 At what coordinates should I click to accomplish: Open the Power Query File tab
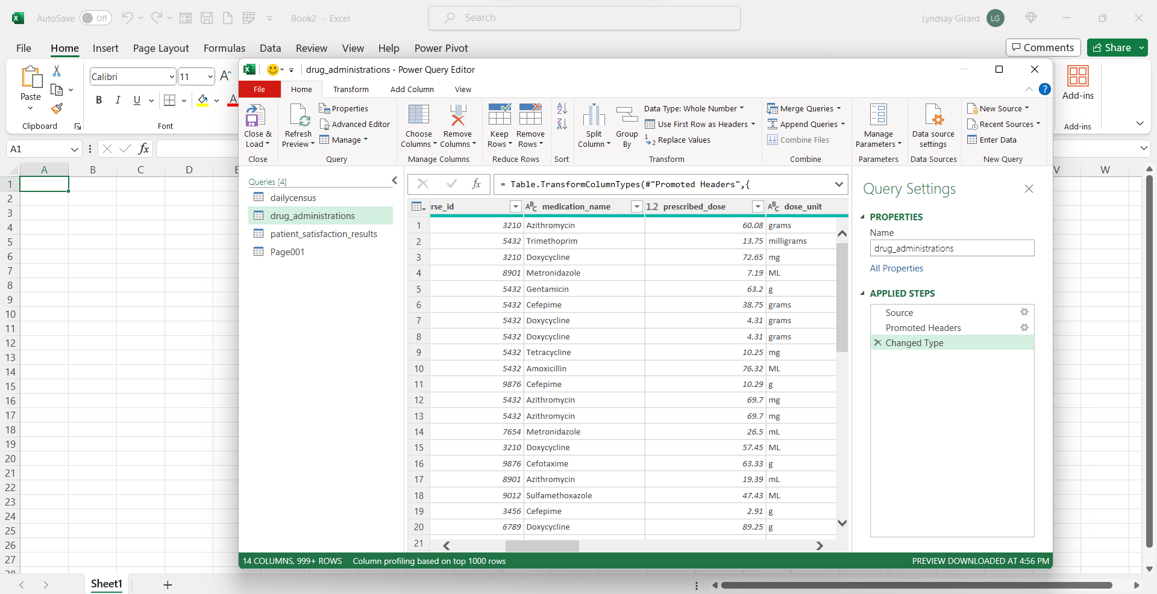point(260,89)
